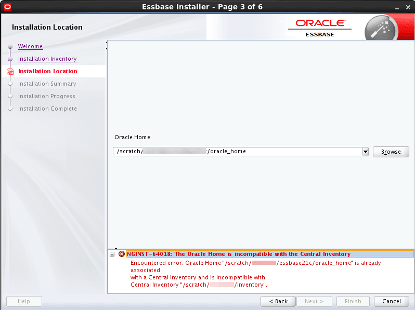Click the red error icon beside NGINST-64018
This screenshot has width=415, height=310.
[x=122, y=254]
